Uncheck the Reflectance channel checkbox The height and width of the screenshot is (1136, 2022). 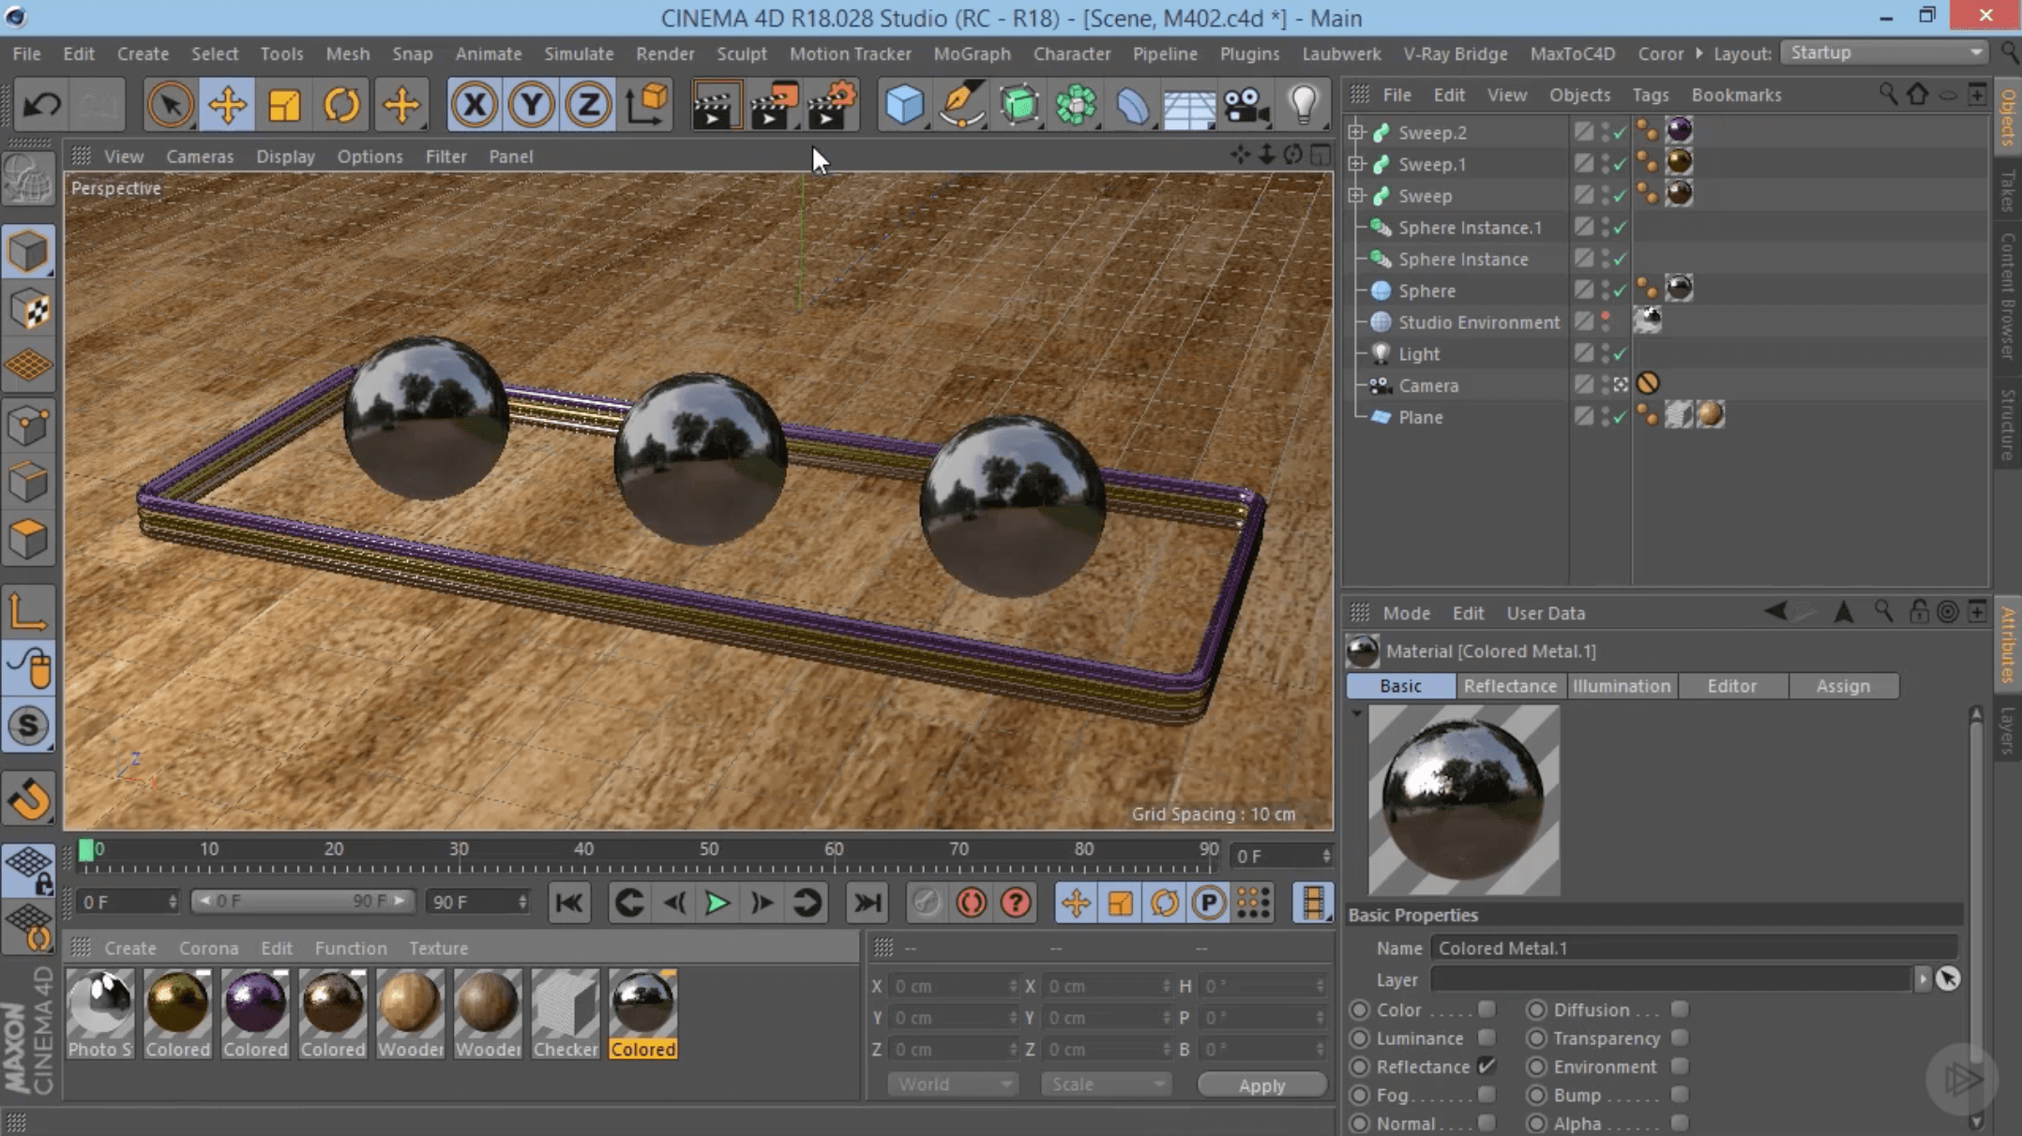[1486, 1067]
